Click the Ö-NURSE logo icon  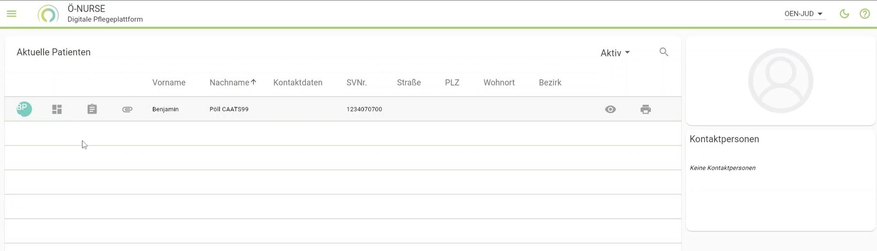48,14
